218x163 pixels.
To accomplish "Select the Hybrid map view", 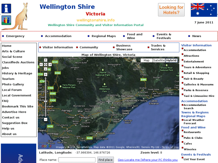I will tap(171, 60).
